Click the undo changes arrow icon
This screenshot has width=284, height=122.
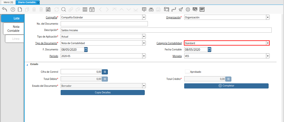(x=4, y=9)
